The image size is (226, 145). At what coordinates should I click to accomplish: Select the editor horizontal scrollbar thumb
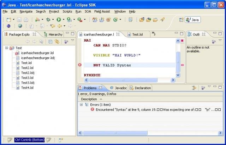pos(123,80)
